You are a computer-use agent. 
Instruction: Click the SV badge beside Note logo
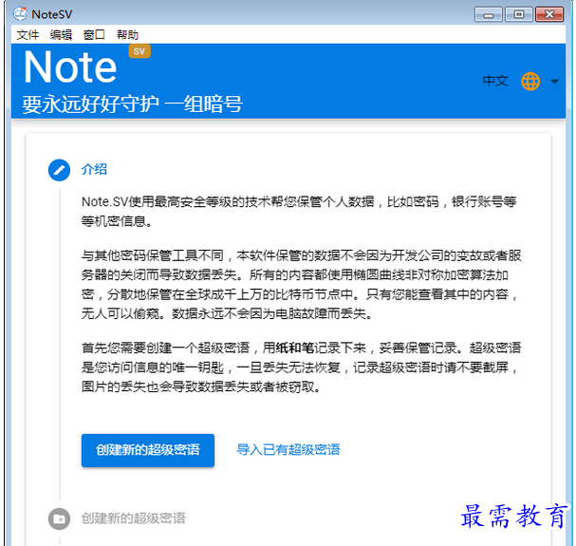pyautogui.click(x=139, y=51)
